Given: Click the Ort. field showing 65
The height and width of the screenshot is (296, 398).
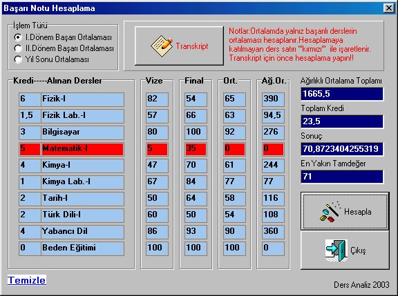Looking at the screenshot, I should 234,99.
